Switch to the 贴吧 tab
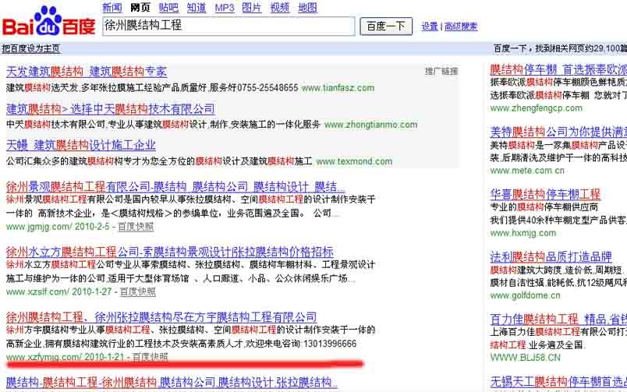This screenshot has height=392, width=627. pos(168,8)
